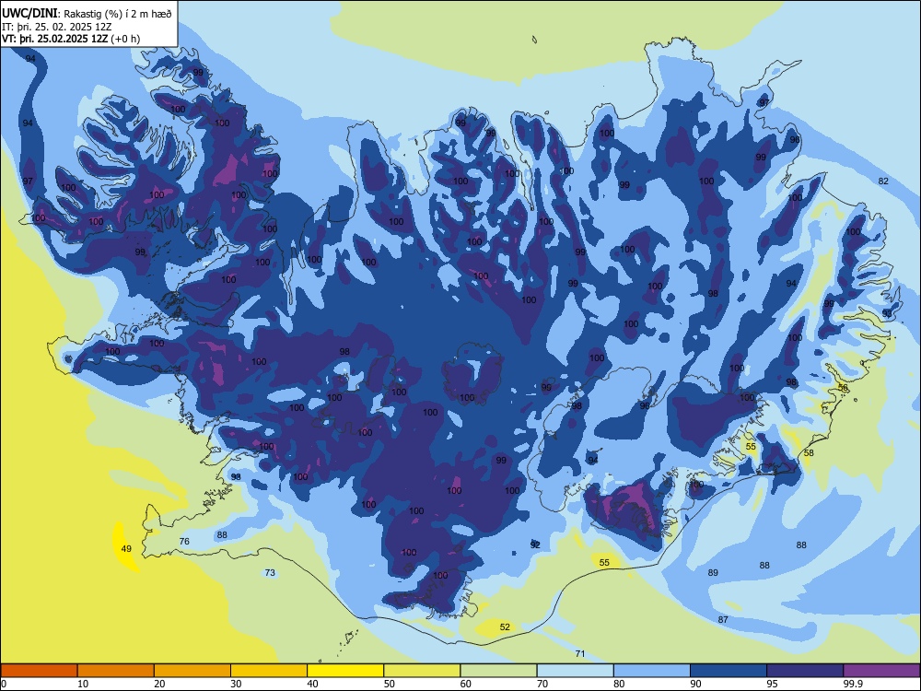The width and height of the screenshot is (921, 691).
Task: Click the indigo 95–99.9 legend swatch
Action: pos(805,671)
